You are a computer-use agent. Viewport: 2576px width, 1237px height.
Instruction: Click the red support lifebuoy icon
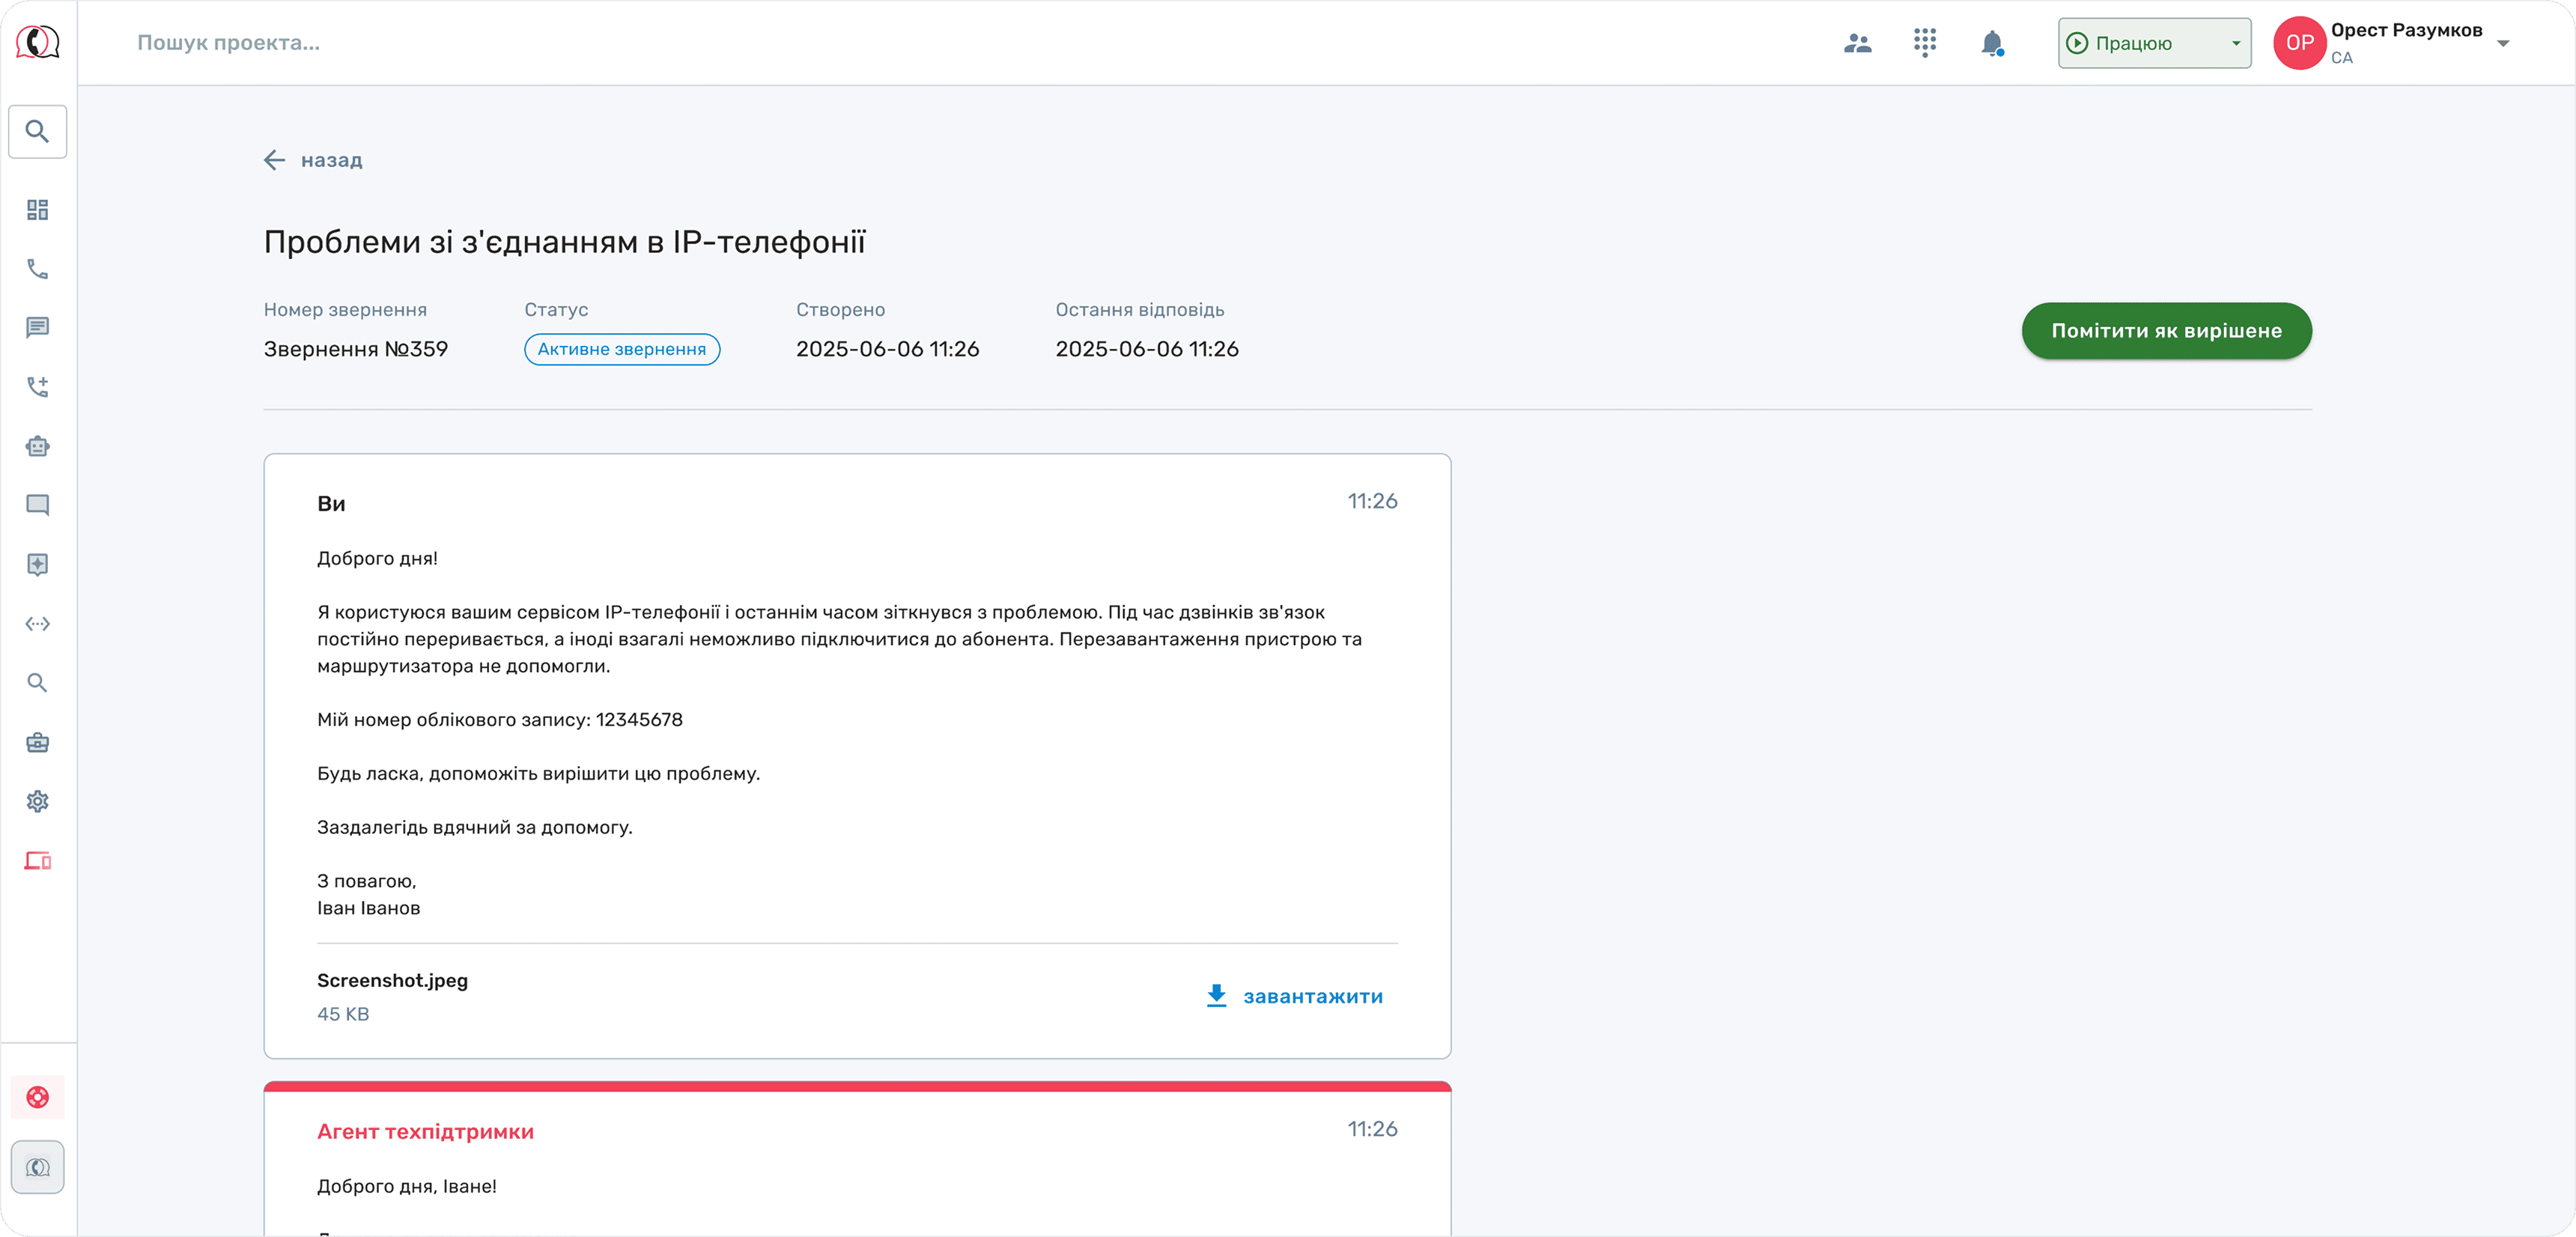point(37,1097)
